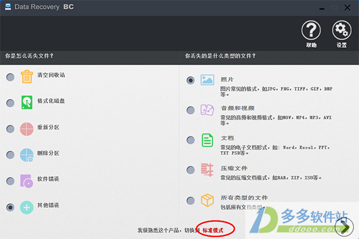Viewport: 359px width, 239px height.
Task: Select the 所有类型的文件 radio button
Action: 190,201
